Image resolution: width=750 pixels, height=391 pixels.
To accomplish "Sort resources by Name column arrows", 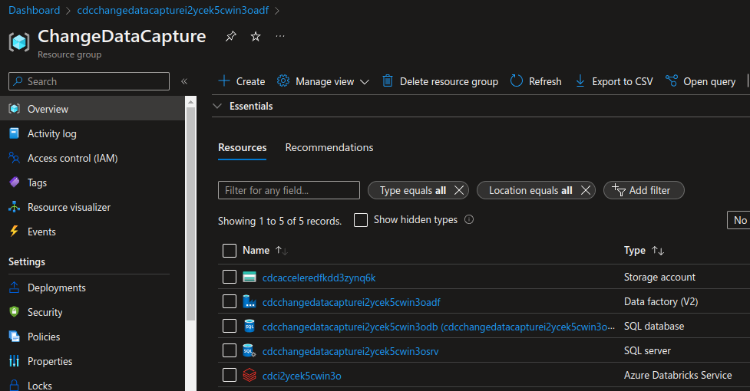I will [281, 250].
